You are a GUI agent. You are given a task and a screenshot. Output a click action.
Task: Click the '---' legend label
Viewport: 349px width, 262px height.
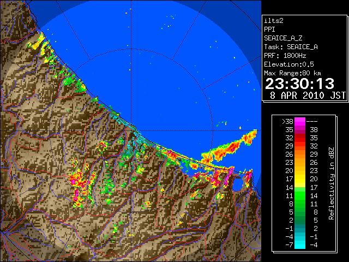pyautogui.click(x=312, y=122)
